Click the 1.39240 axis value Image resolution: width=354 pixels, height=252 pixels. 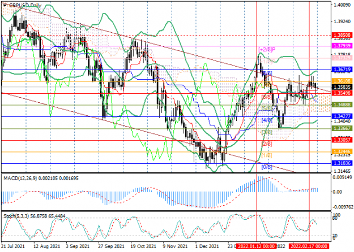pyautogui.click(x=342, y=21)
